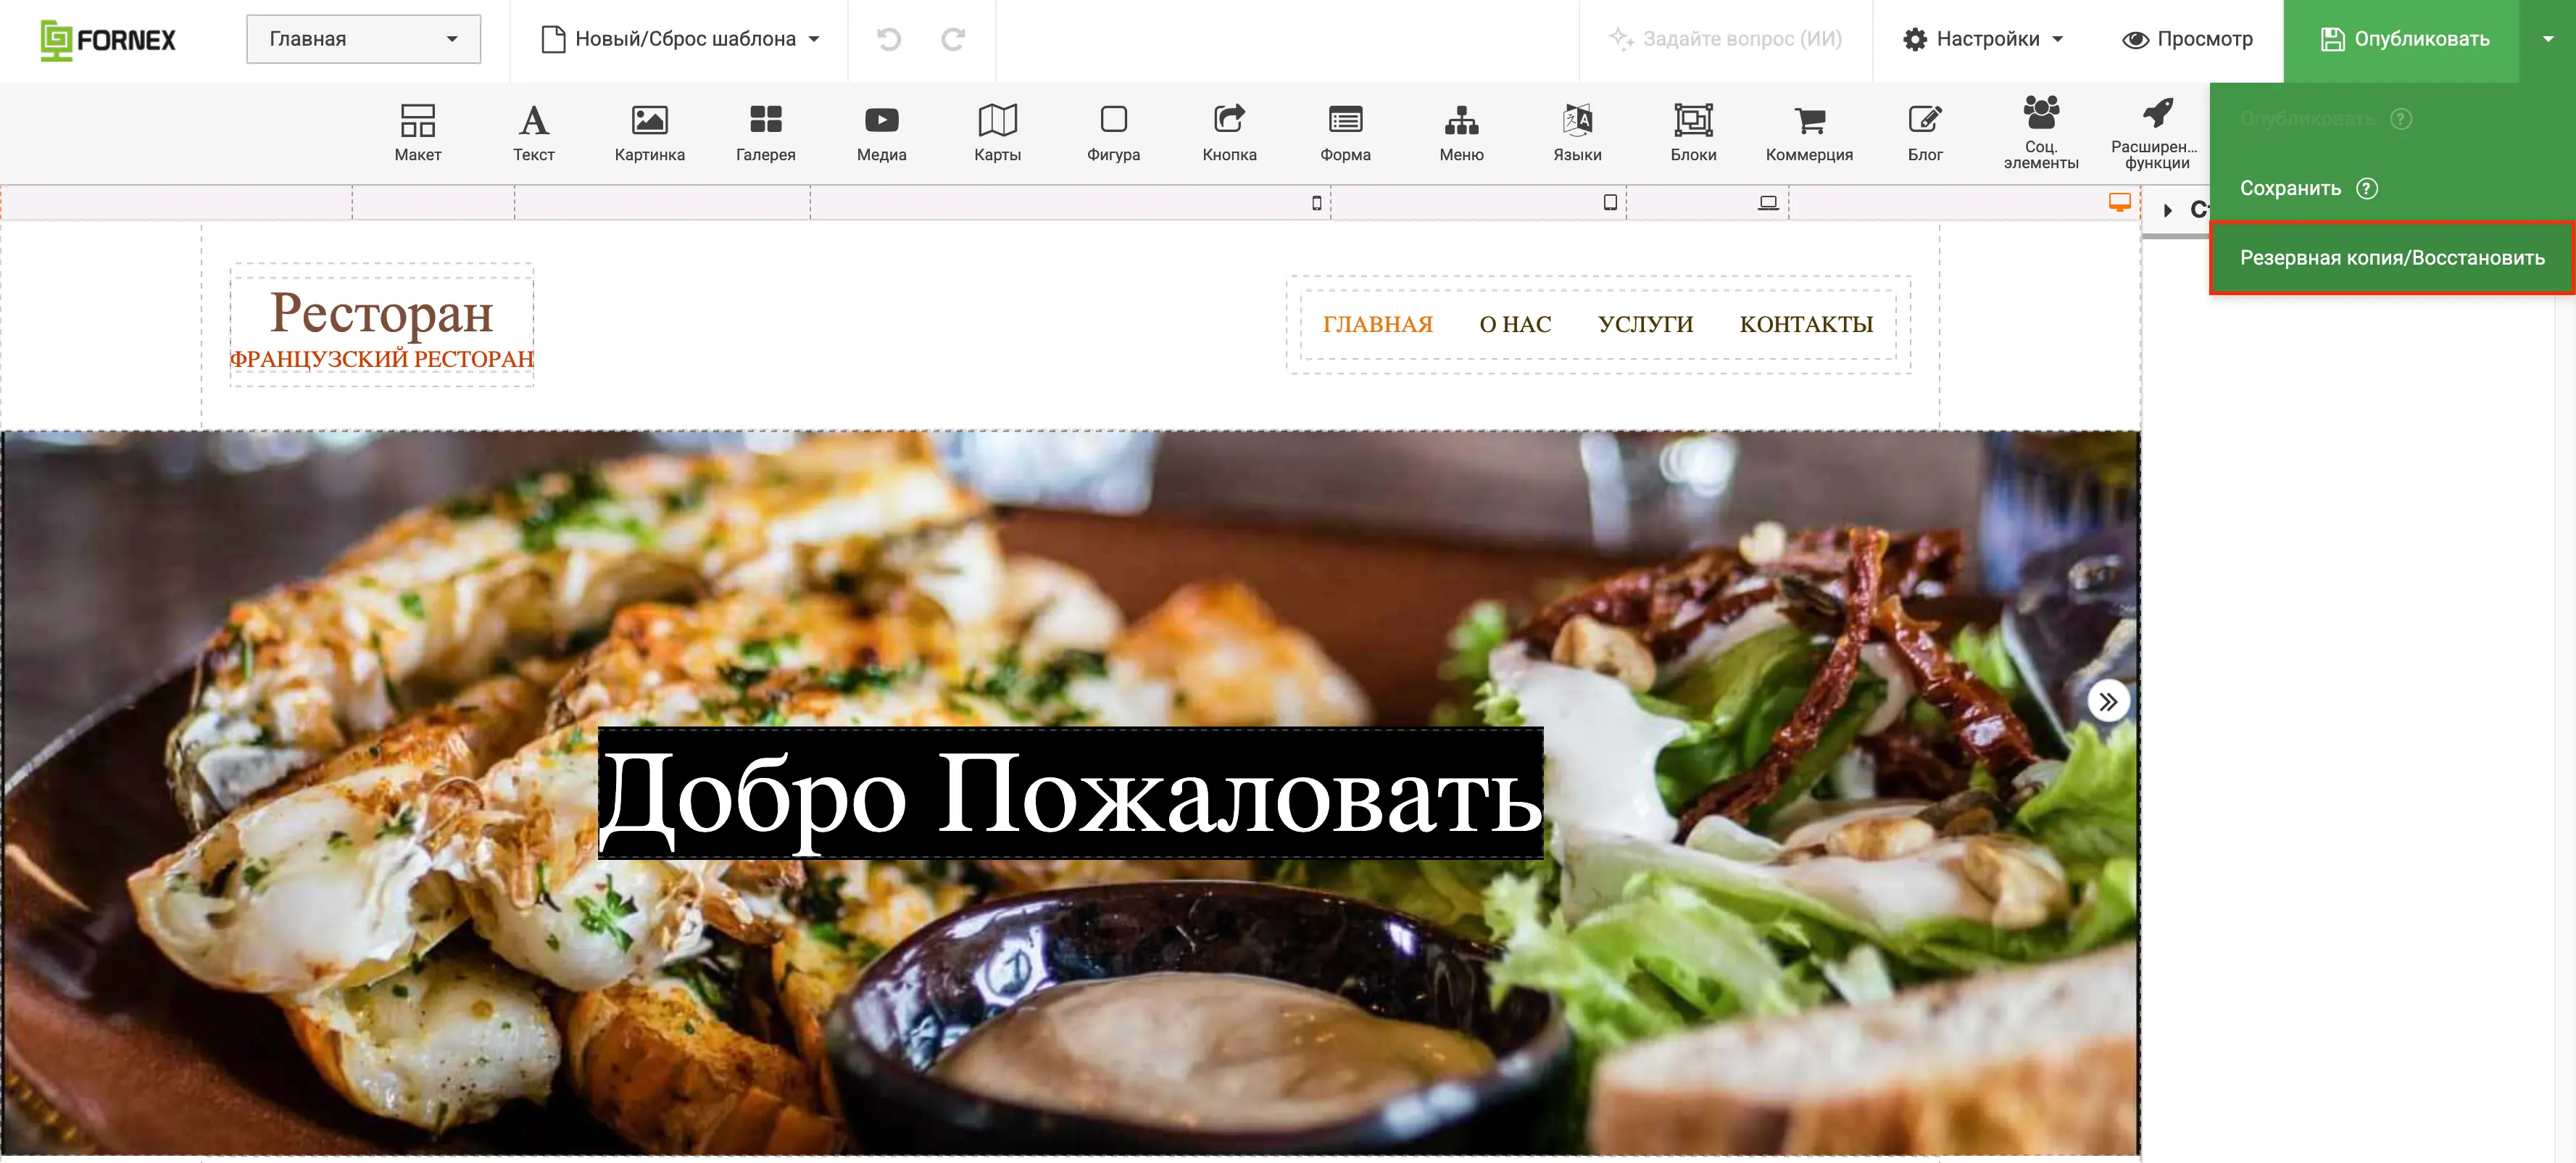
Task: Open the Главная page dropdown
Action: [363, 39]
